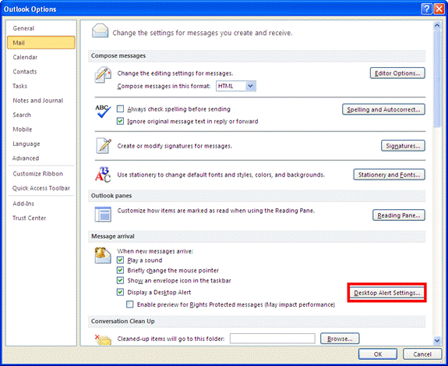
Task: Click the Conversation Clean Up folder icon
Action: [x=103, y=339]
